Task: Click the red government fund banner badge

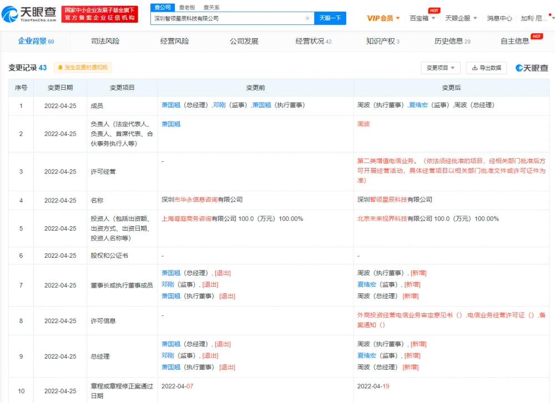Action: coord(99,14)
